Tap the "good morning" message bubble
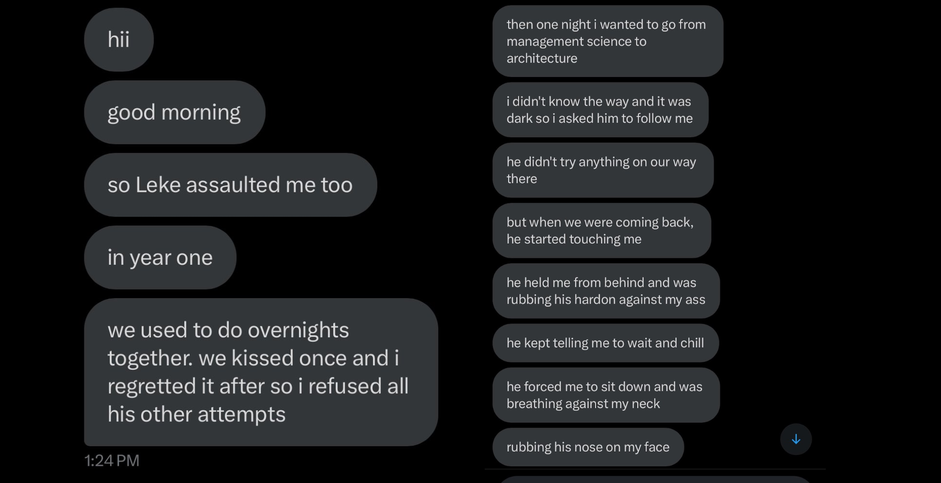941x483 pixels. click(174, 112)
